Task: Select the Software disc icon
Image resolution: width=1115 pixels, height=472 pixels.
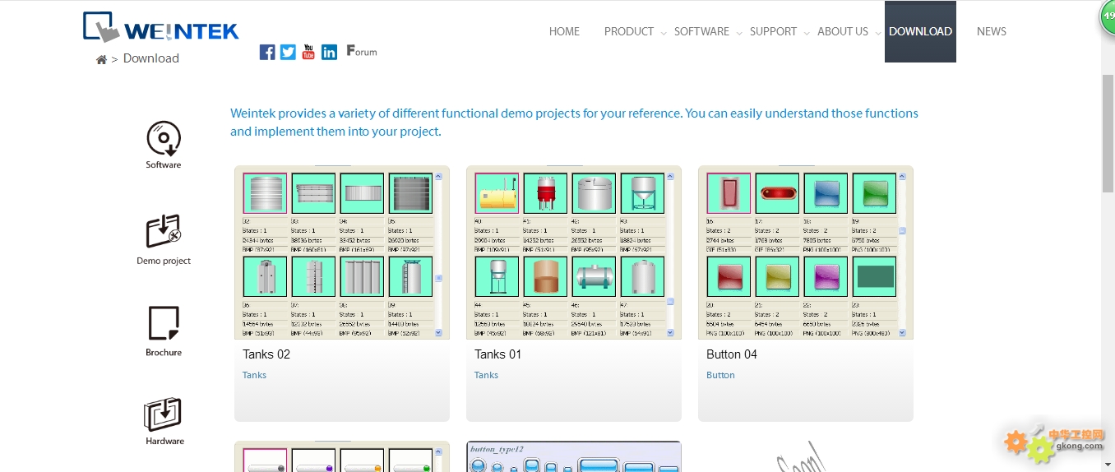Action: 164,138
